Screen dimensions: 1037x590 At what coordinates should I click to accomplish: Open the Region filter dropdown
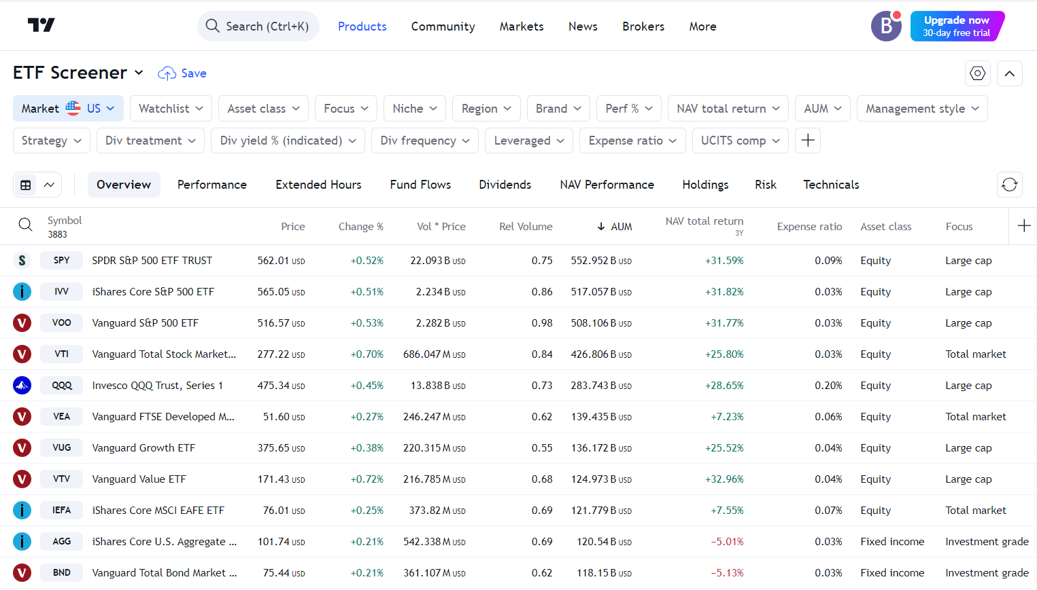[x=486, y=109]
